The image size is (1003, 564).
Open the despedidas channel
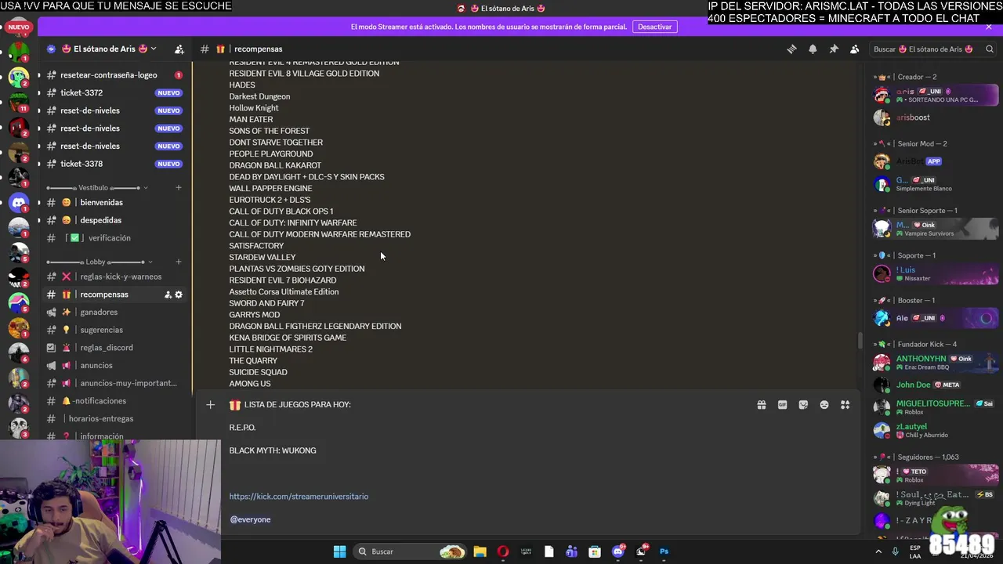pos(114,220)
